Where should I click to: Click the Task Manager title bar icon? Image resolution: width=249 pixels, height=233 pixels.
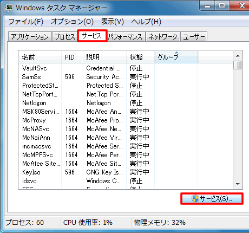point(9,8)
